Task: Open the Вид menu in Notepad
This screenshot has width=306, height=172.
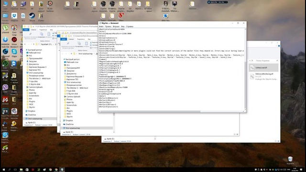Action: (122, 26)
